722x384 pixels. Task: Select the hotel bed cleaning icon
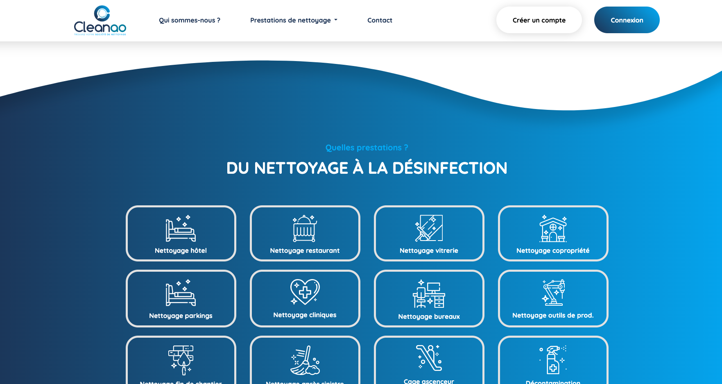click(181, 229)
